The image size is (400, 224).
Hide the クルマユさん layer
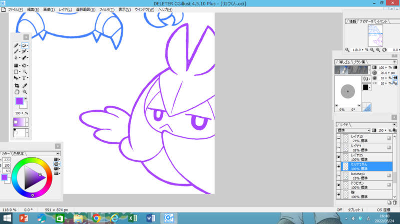pyautogui.click(x=338, y=167)
